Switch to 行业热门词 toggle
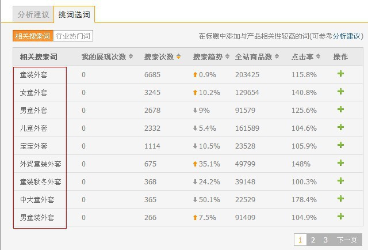Image resolution: width=368 pixels, height=250 pixels. pyautogui.click(x=72, y=36)
